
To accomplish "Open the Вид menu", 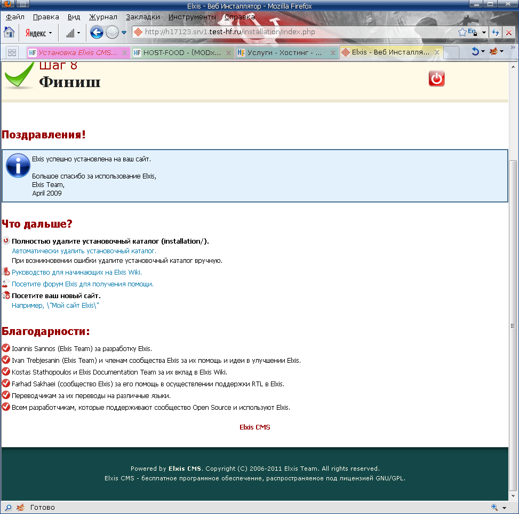I will coord(74,17).
